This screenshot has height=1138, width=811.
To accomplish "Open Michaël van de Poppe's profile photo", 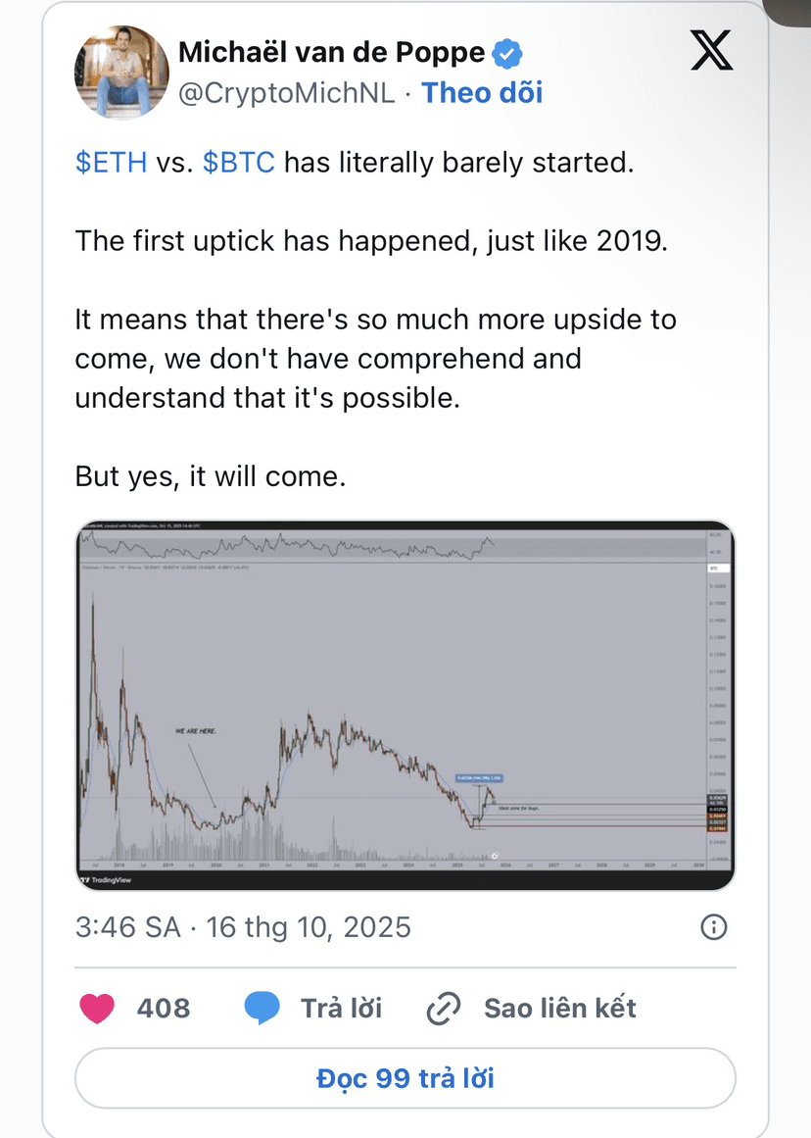I will click(x=121, y=72).
